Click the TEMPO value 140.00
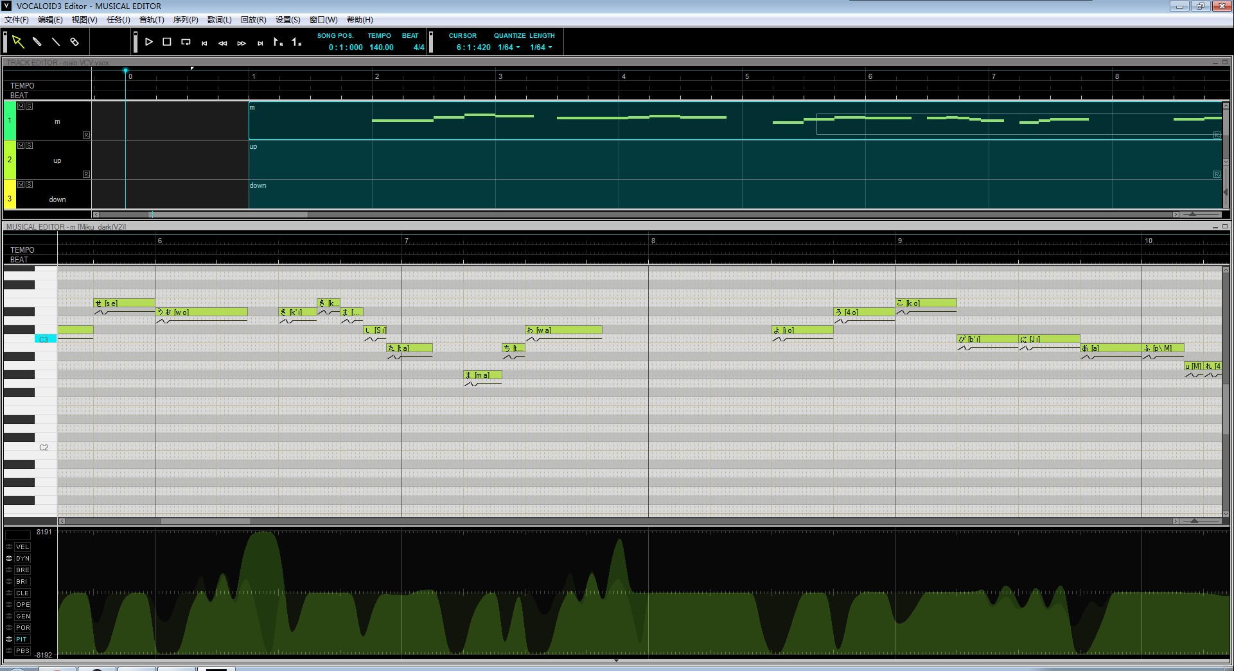 (x=382, y=47)
